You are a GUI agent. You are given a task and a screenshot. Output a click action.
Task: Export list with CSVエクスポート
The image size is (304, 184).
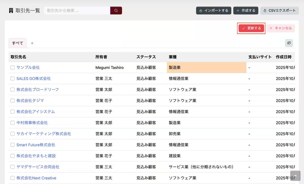pyautogui.click(x=279, y=10)
